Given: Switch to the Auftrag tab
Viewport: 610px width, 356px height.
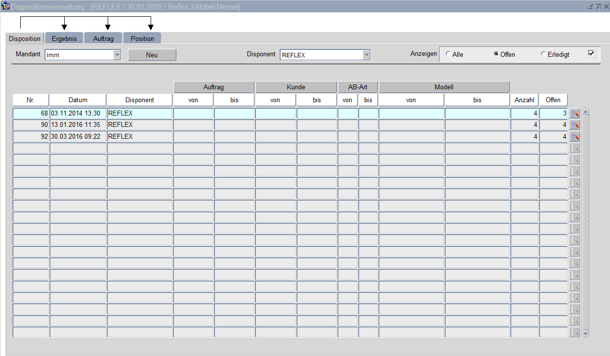Looking at the screenshot, I should (103, 39).
